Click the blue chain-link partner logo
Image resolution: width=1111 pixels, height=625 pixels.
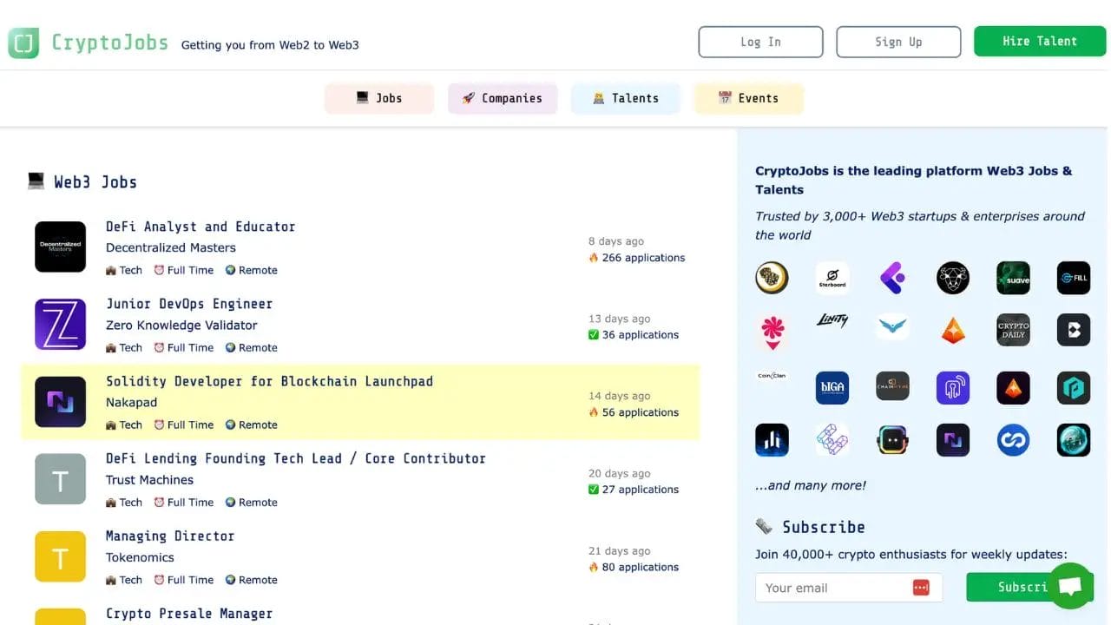(x=1013, y=440)
